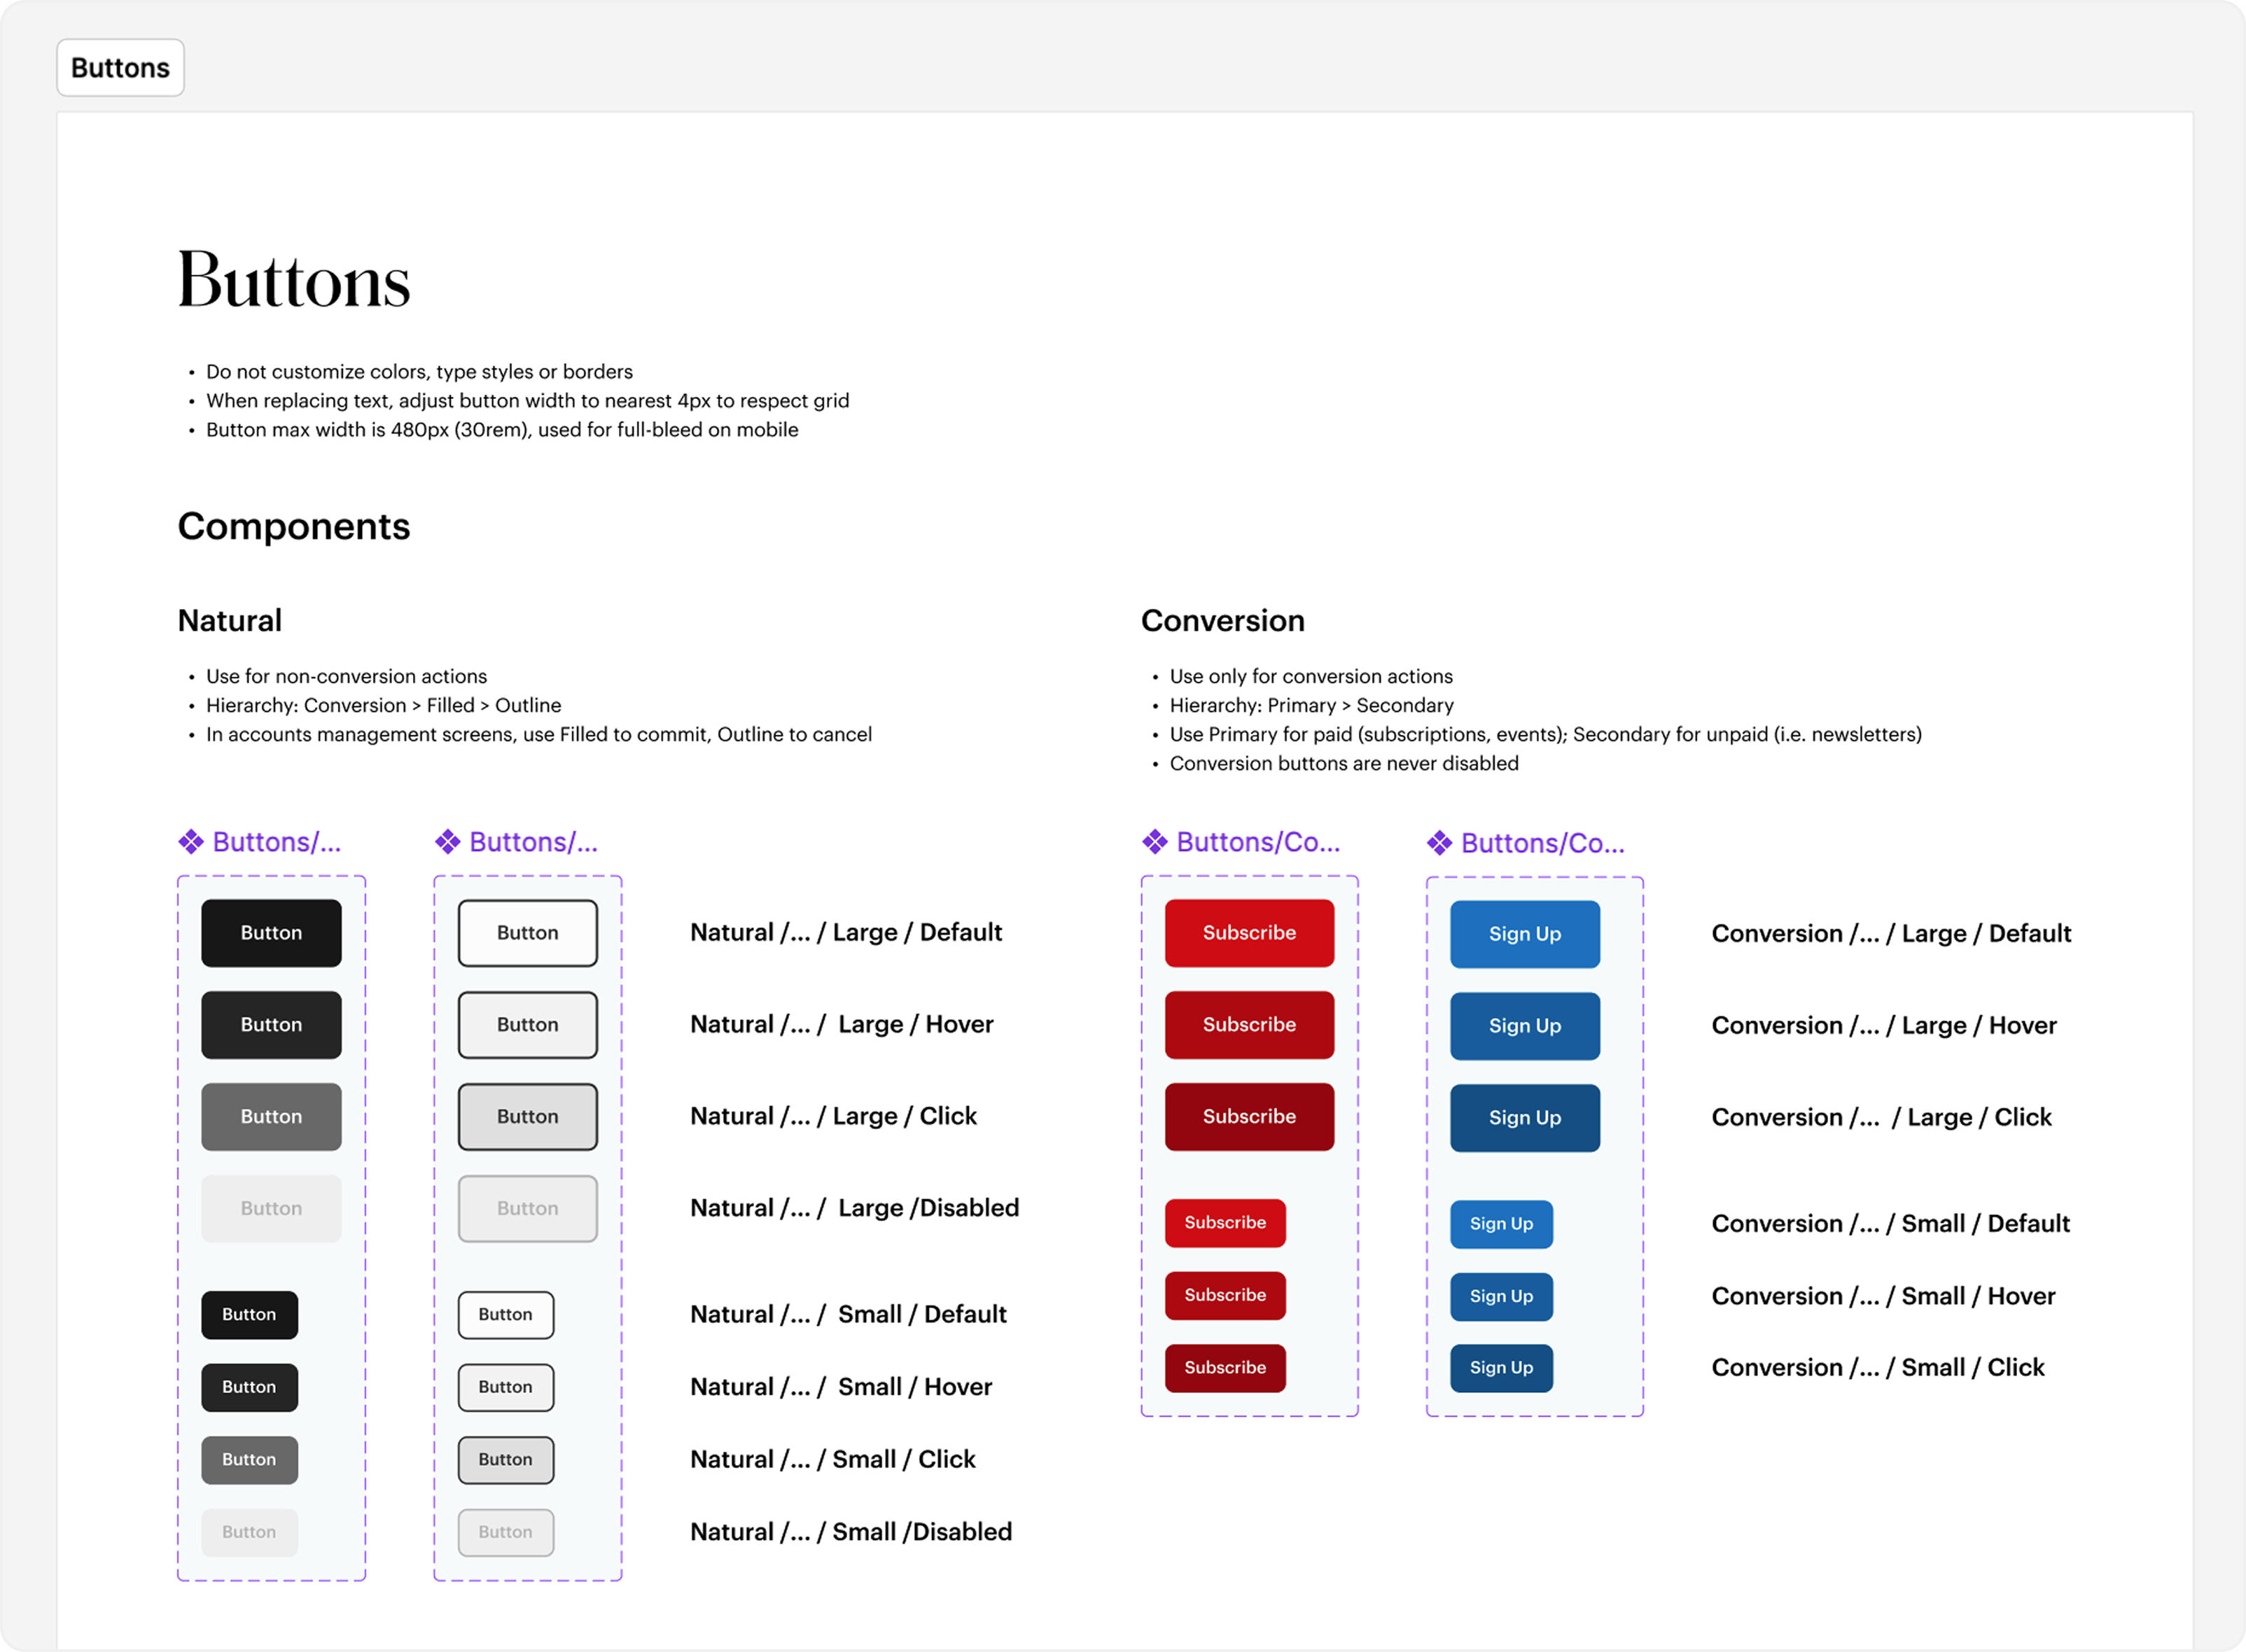The width and height of the screenshot is (2246, 1652).
Task: Click the outline small disabled Button
Action: pyautogui.click(x=506, y=1533)
